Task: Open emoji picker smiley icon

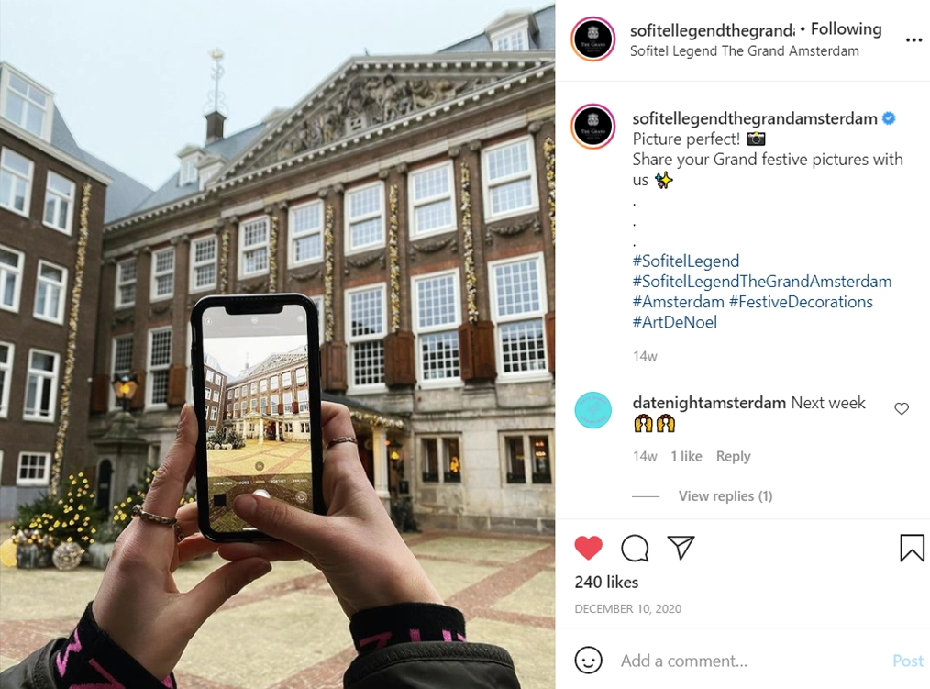Action: pyautogui.click(x=589, y=660)
